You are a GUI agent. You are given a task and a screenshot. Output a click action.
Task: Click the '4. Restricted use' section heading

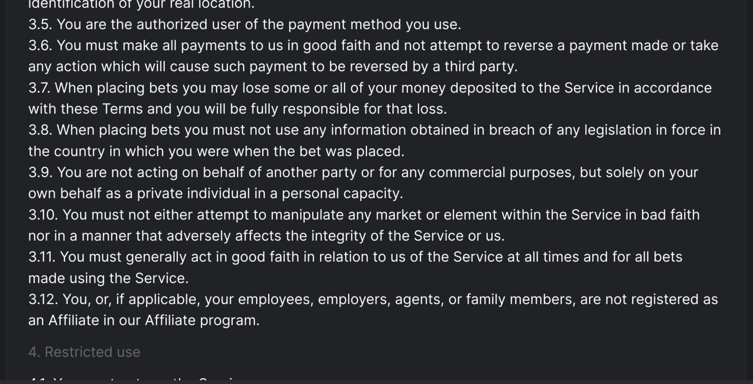click(x=84, y=352)
